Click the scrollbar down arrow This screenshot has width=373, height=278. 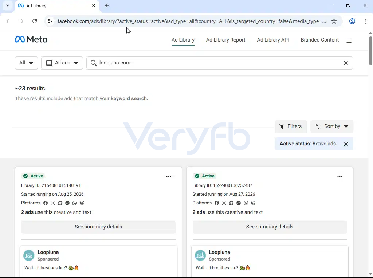coord(370,274)
